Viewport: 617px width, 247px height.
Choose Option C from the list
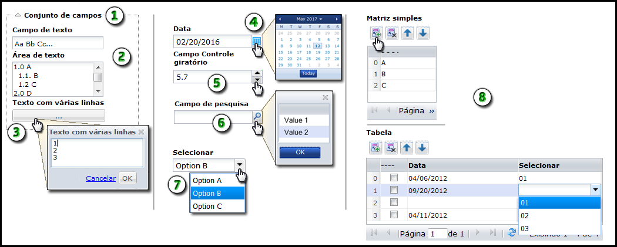[x=207, y=206]
